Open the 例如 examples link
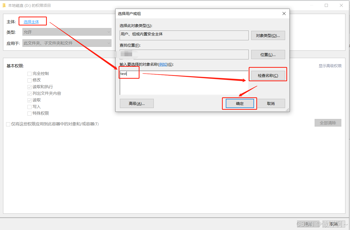This screenshot has width=350, height=230. pyautogui.click(x=163, y=64)
